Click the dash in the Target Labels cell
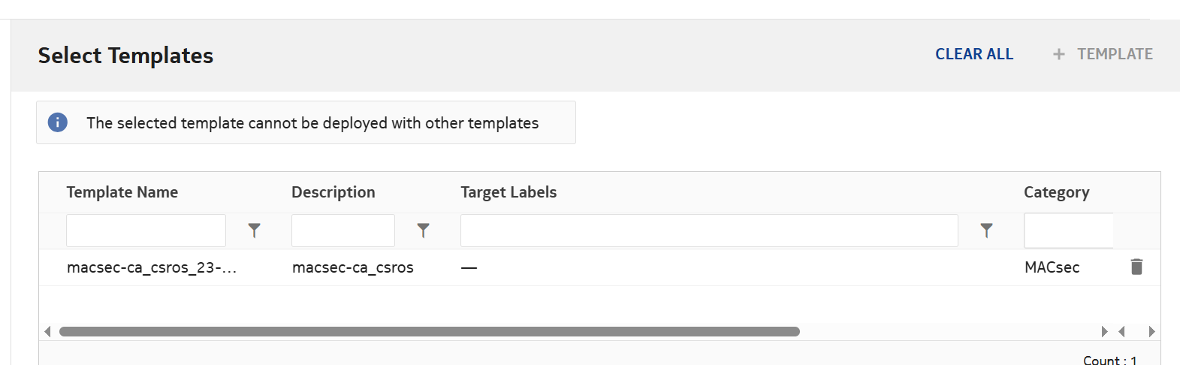This screenshot has height=365, width=1180. 469,268
